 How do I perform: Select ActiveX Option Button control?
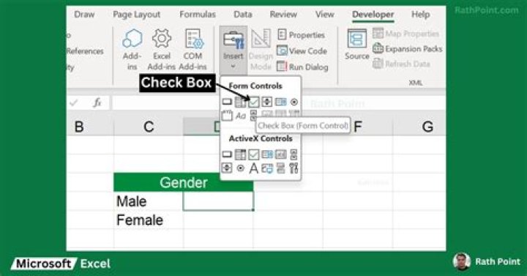240,168
